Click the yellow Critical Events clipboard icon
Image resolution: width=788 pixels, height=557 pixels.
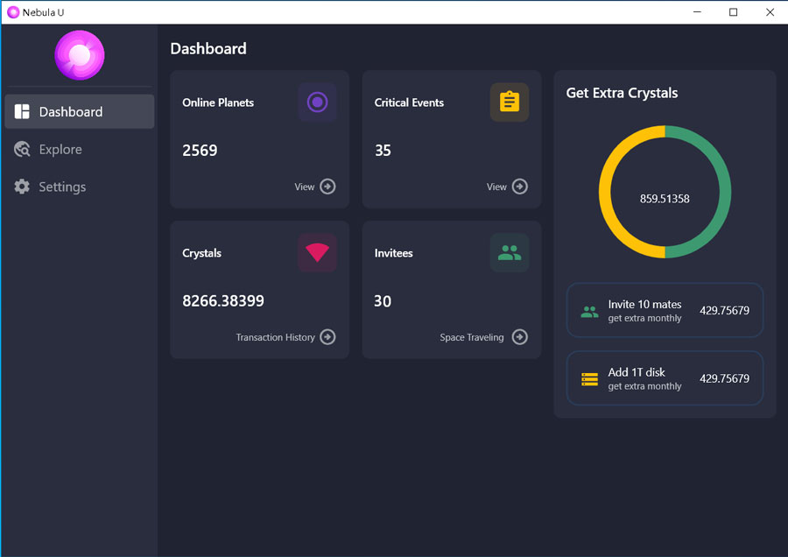[509, 102]
